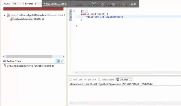Screen dimensions: 181x106
Task: Close the Console tab
Action: [x=131, y=80]
